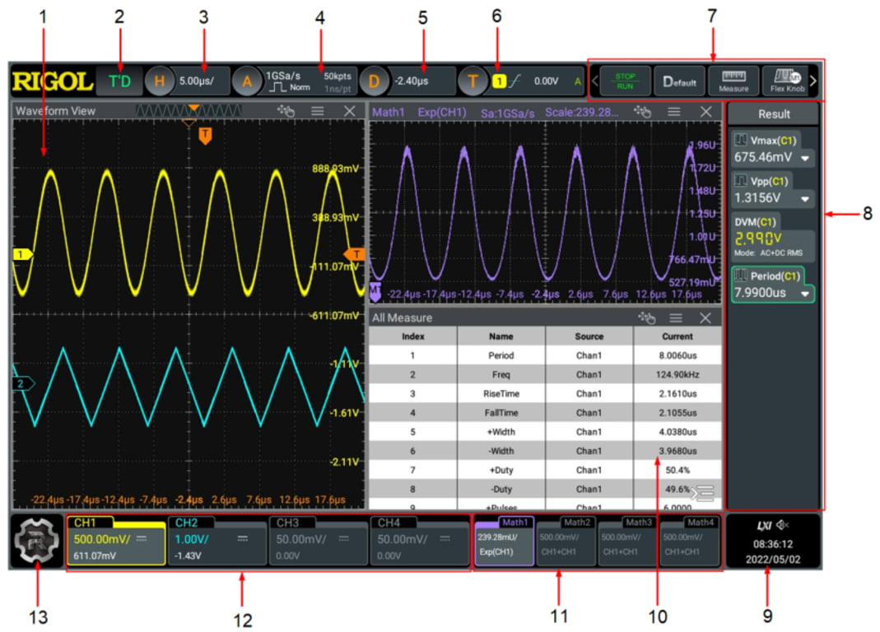Open the delay D position icon
This screenshot has height=632, width=880.
(x=374, y=81)
